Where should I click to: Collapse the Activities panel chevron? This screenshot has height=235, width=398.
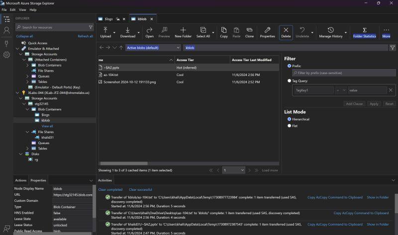[x=393, y=180]
